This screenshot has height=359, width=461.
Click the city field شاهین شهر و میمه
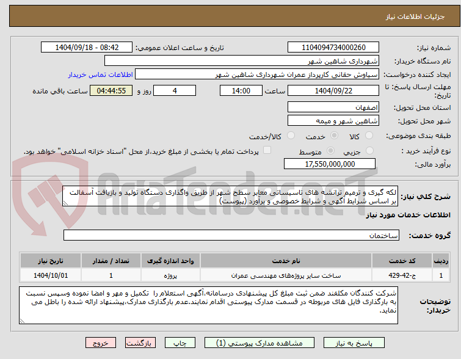pyautogui.click(x=333, y=120)
